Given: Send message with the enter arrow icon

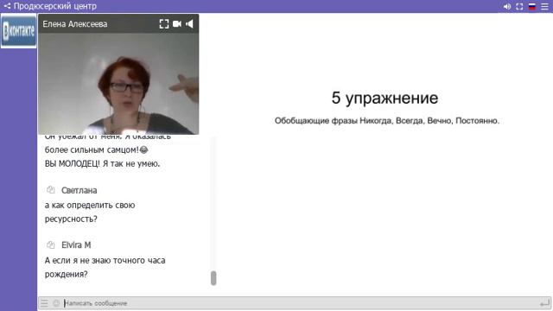Looking at the screenshot, I should 544,303.
